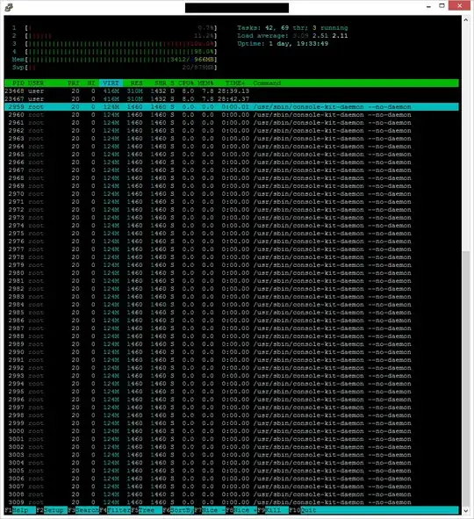Maximize the terminal window

point(442,6)
